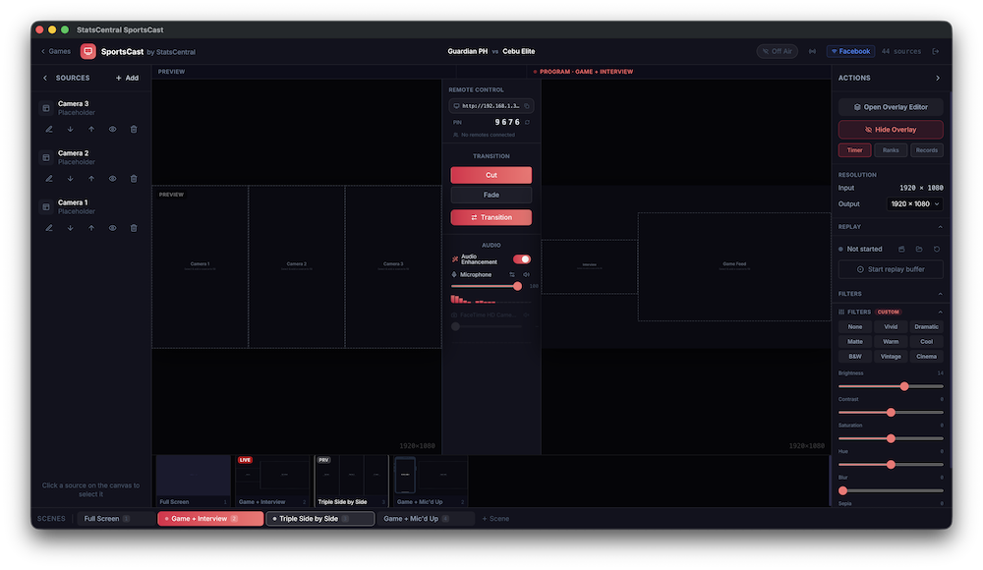Apply the Cinema filter preset
Screen dimensions: 983x570
point(926,357)
